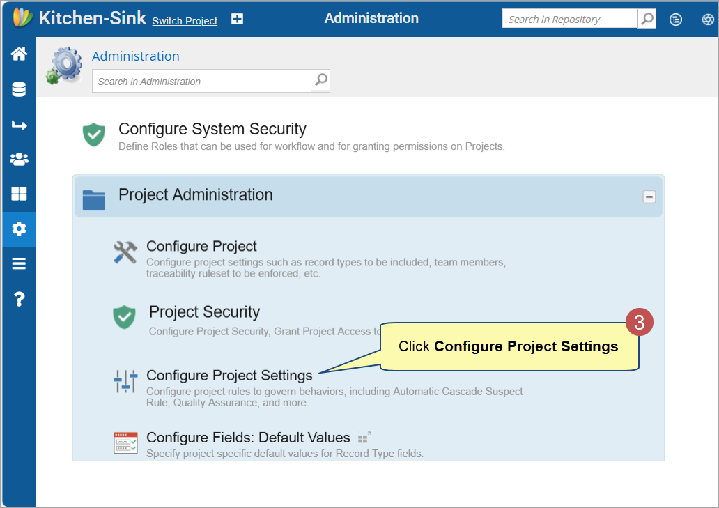Click the circular list icon in header

675,20
